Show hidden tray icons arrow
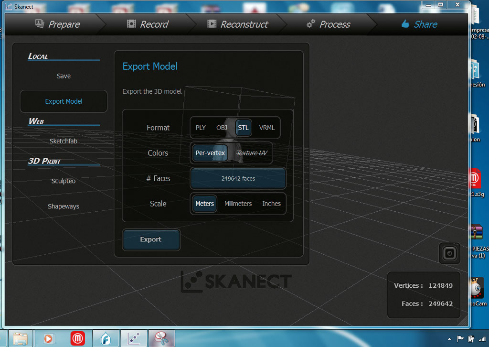 [x=449, y=339]
